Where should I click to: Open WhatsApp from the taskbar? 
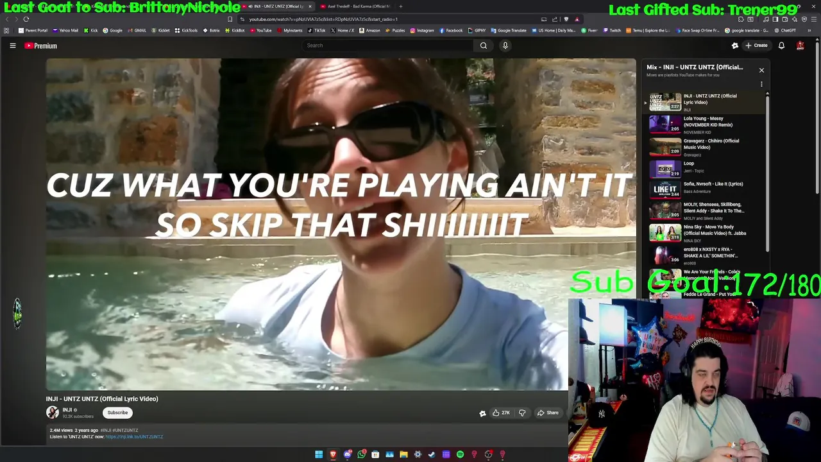(x=361, y=454)
